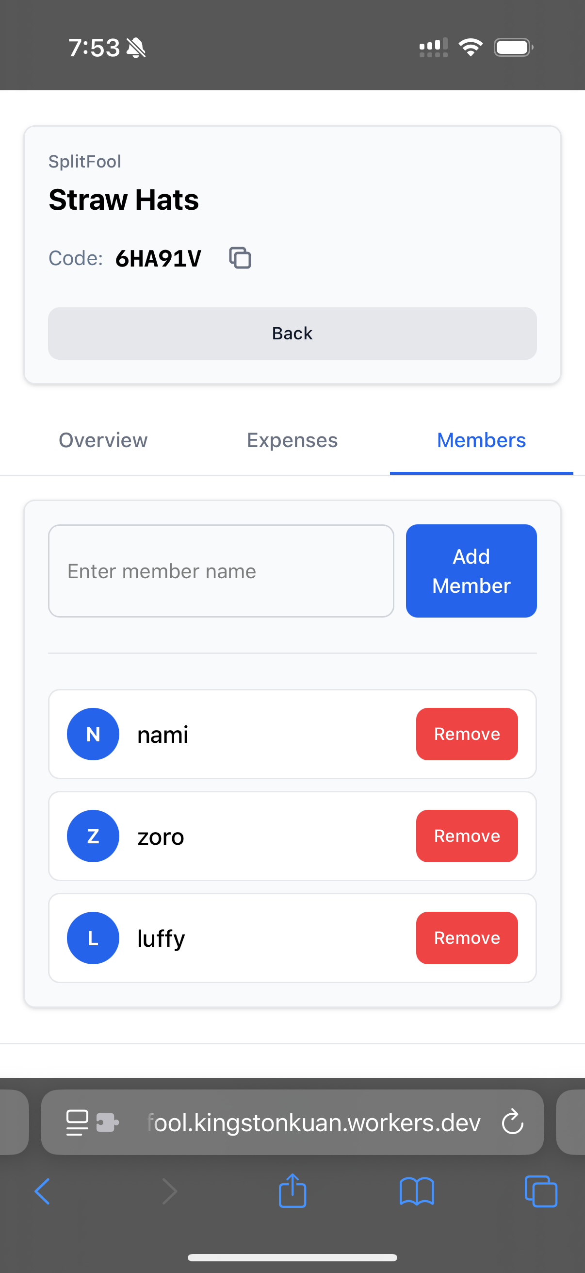Go back with Safari's back arrow

[43, 1191]
